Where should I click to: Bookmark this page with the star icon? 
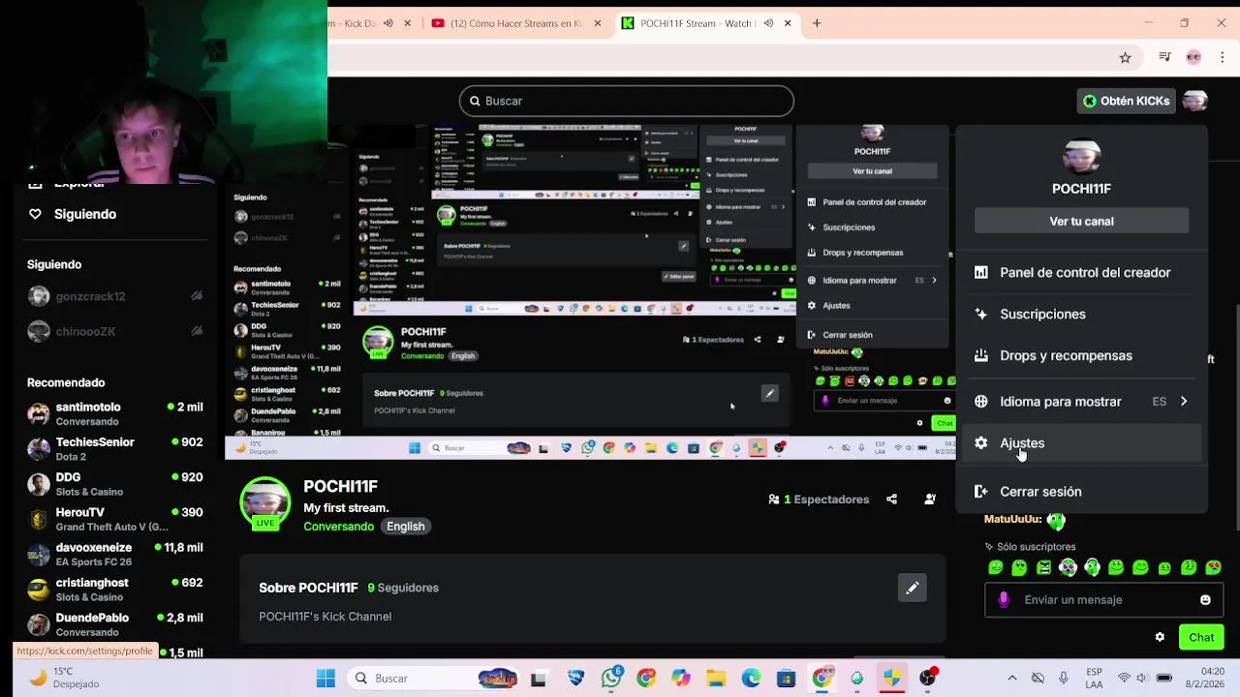[x=1125, y=58]
